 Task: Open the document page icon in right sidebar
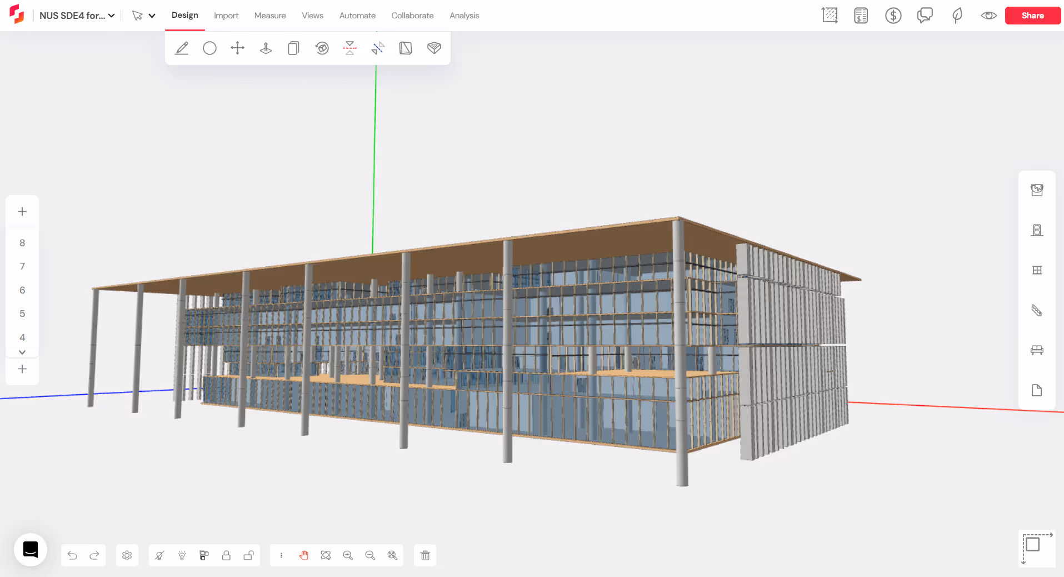(x=1037, y=390)
